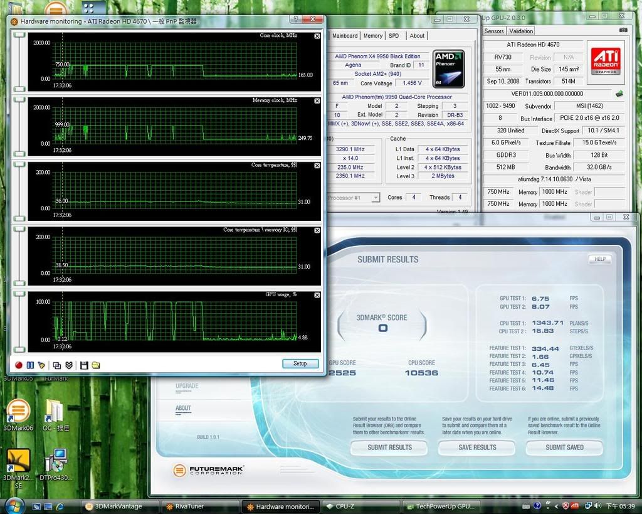642x514 pixels.
Task: Click the Setup button in Hardware monitoring
Action: click(300, 363)
